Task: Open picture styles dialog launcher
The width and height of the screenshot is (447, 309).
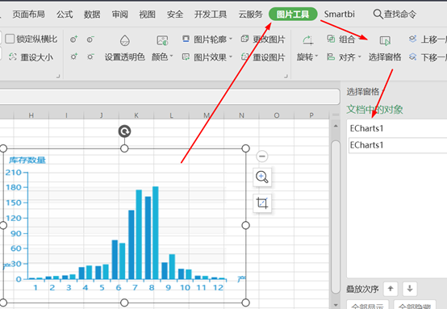Action: coord(286,76)
